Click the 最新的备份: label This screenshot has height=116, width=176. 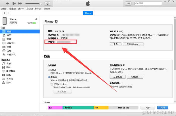pyautogui.click(x=115, y=83)
